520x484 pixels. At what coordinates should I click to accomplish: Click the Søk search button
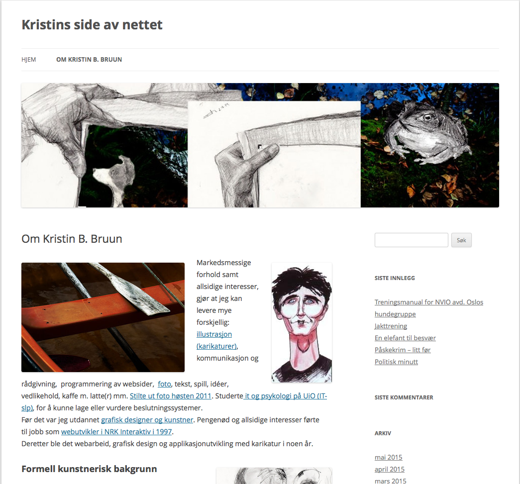click(461, 240)
